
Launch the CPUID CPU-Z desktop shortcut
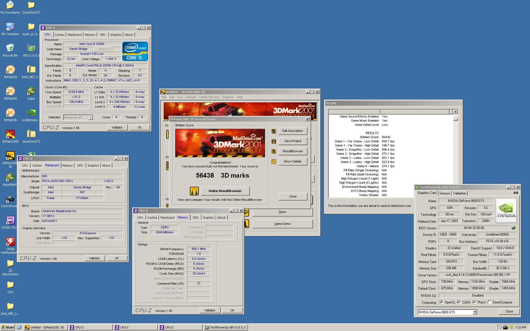(x=10, y=223)
